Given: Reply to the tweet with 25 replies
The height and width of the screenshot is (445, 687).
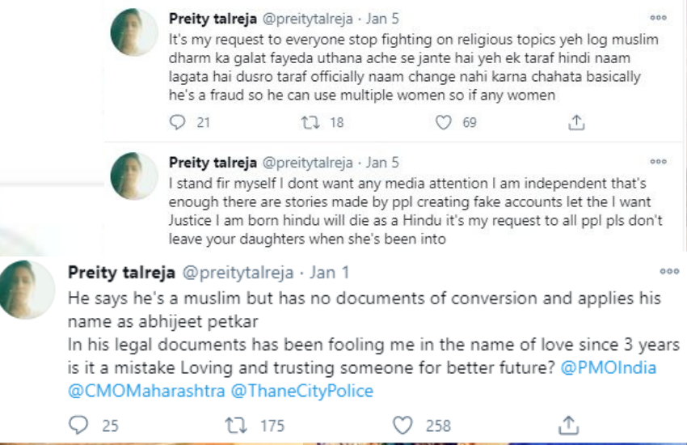Looking at the screenshot, I should [78, 425].
